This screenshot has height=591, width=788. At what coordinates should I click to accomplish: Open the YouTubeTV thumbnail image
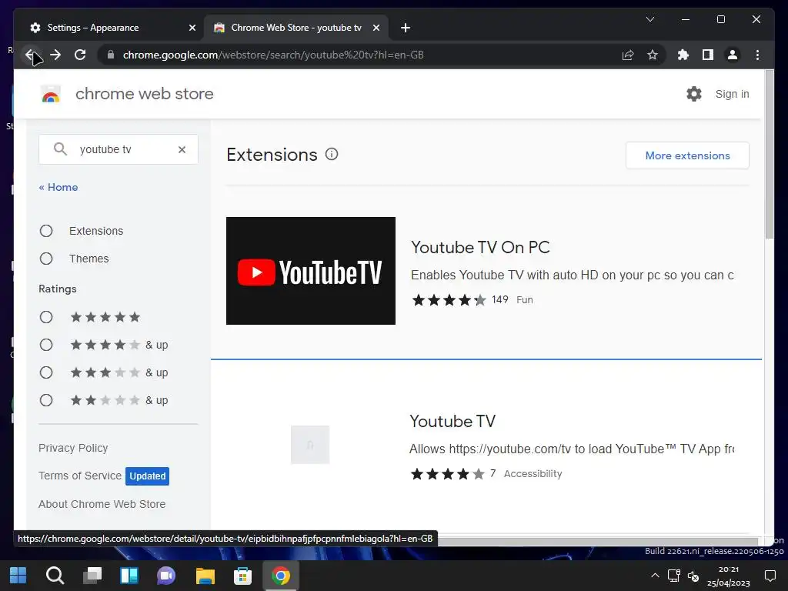[x=311, y=271]
